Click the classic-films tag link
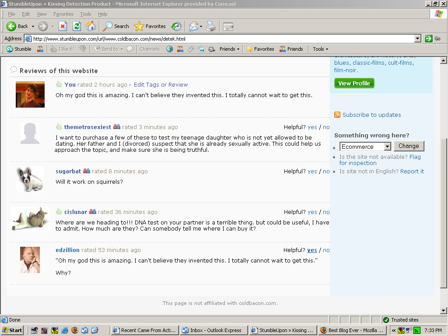Image resolution: width=448 pixels, height=336 pixels. click(x=368, y=63)
